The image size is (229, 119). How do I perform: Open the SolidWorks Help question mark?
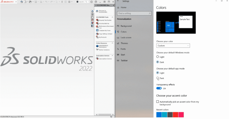pos(96,2)
